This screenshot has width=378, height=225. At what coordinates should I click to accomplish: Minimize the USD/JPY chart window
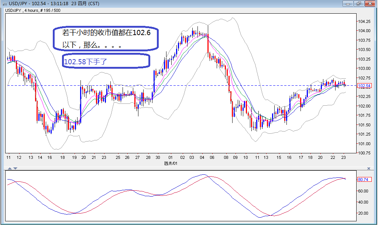click(x=348, y=4)
